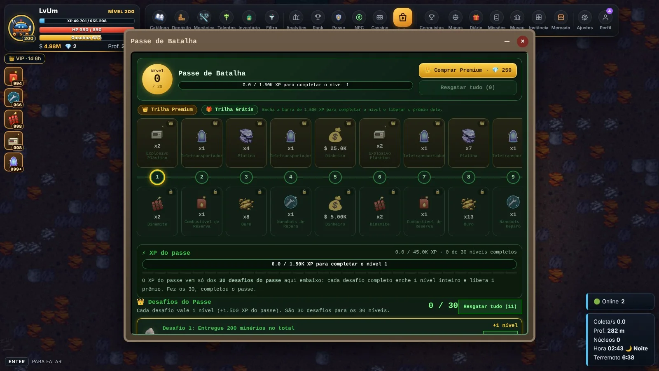Use the 994 quick-slot item
Viewport: 659px width, 371px height.
coord(14,77)
